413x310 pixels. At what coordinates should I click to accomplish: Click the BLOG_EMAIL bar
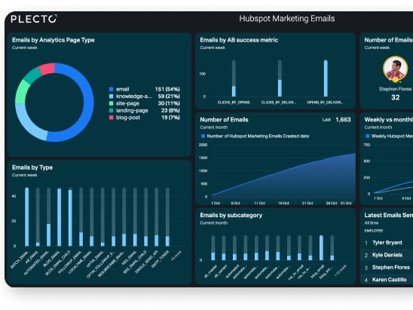pyautogui.click(x=60, y=217)
